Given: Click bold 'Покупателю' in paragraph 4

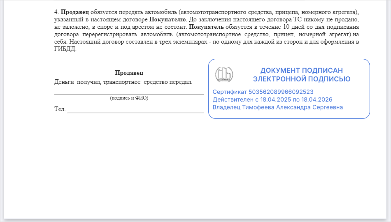Looking at the screenshot, I should [168, 19].
